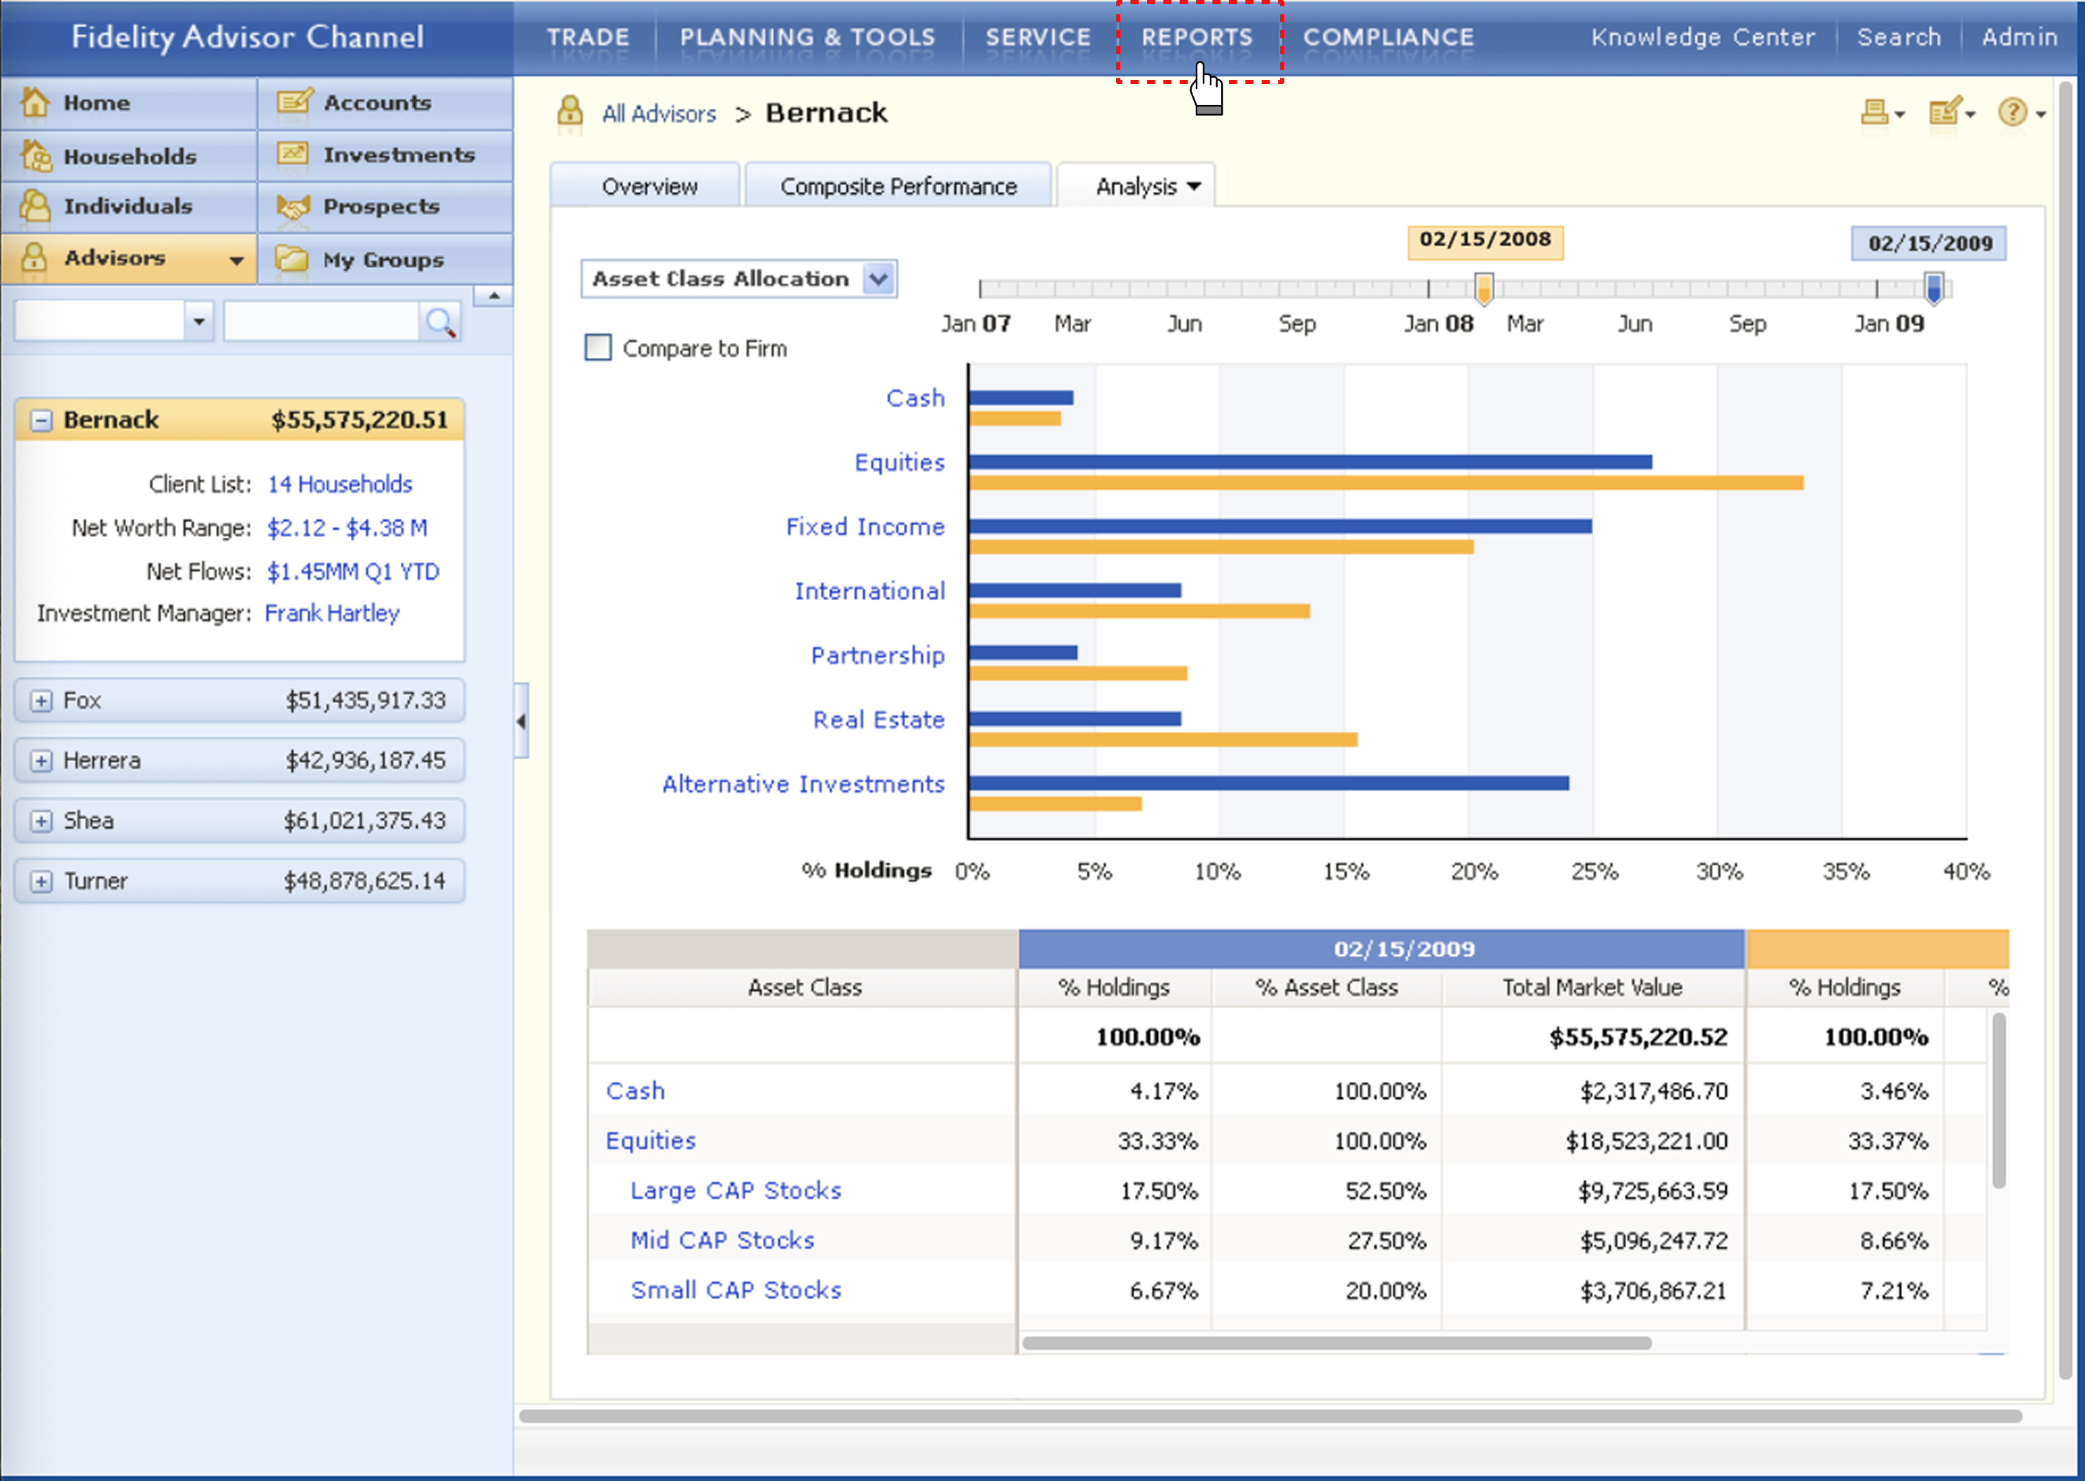This screenshot has height=1481, width=2085.
Task: Click the orange 02/15/2008 timeline slider handle
Action: point(1485,290)
